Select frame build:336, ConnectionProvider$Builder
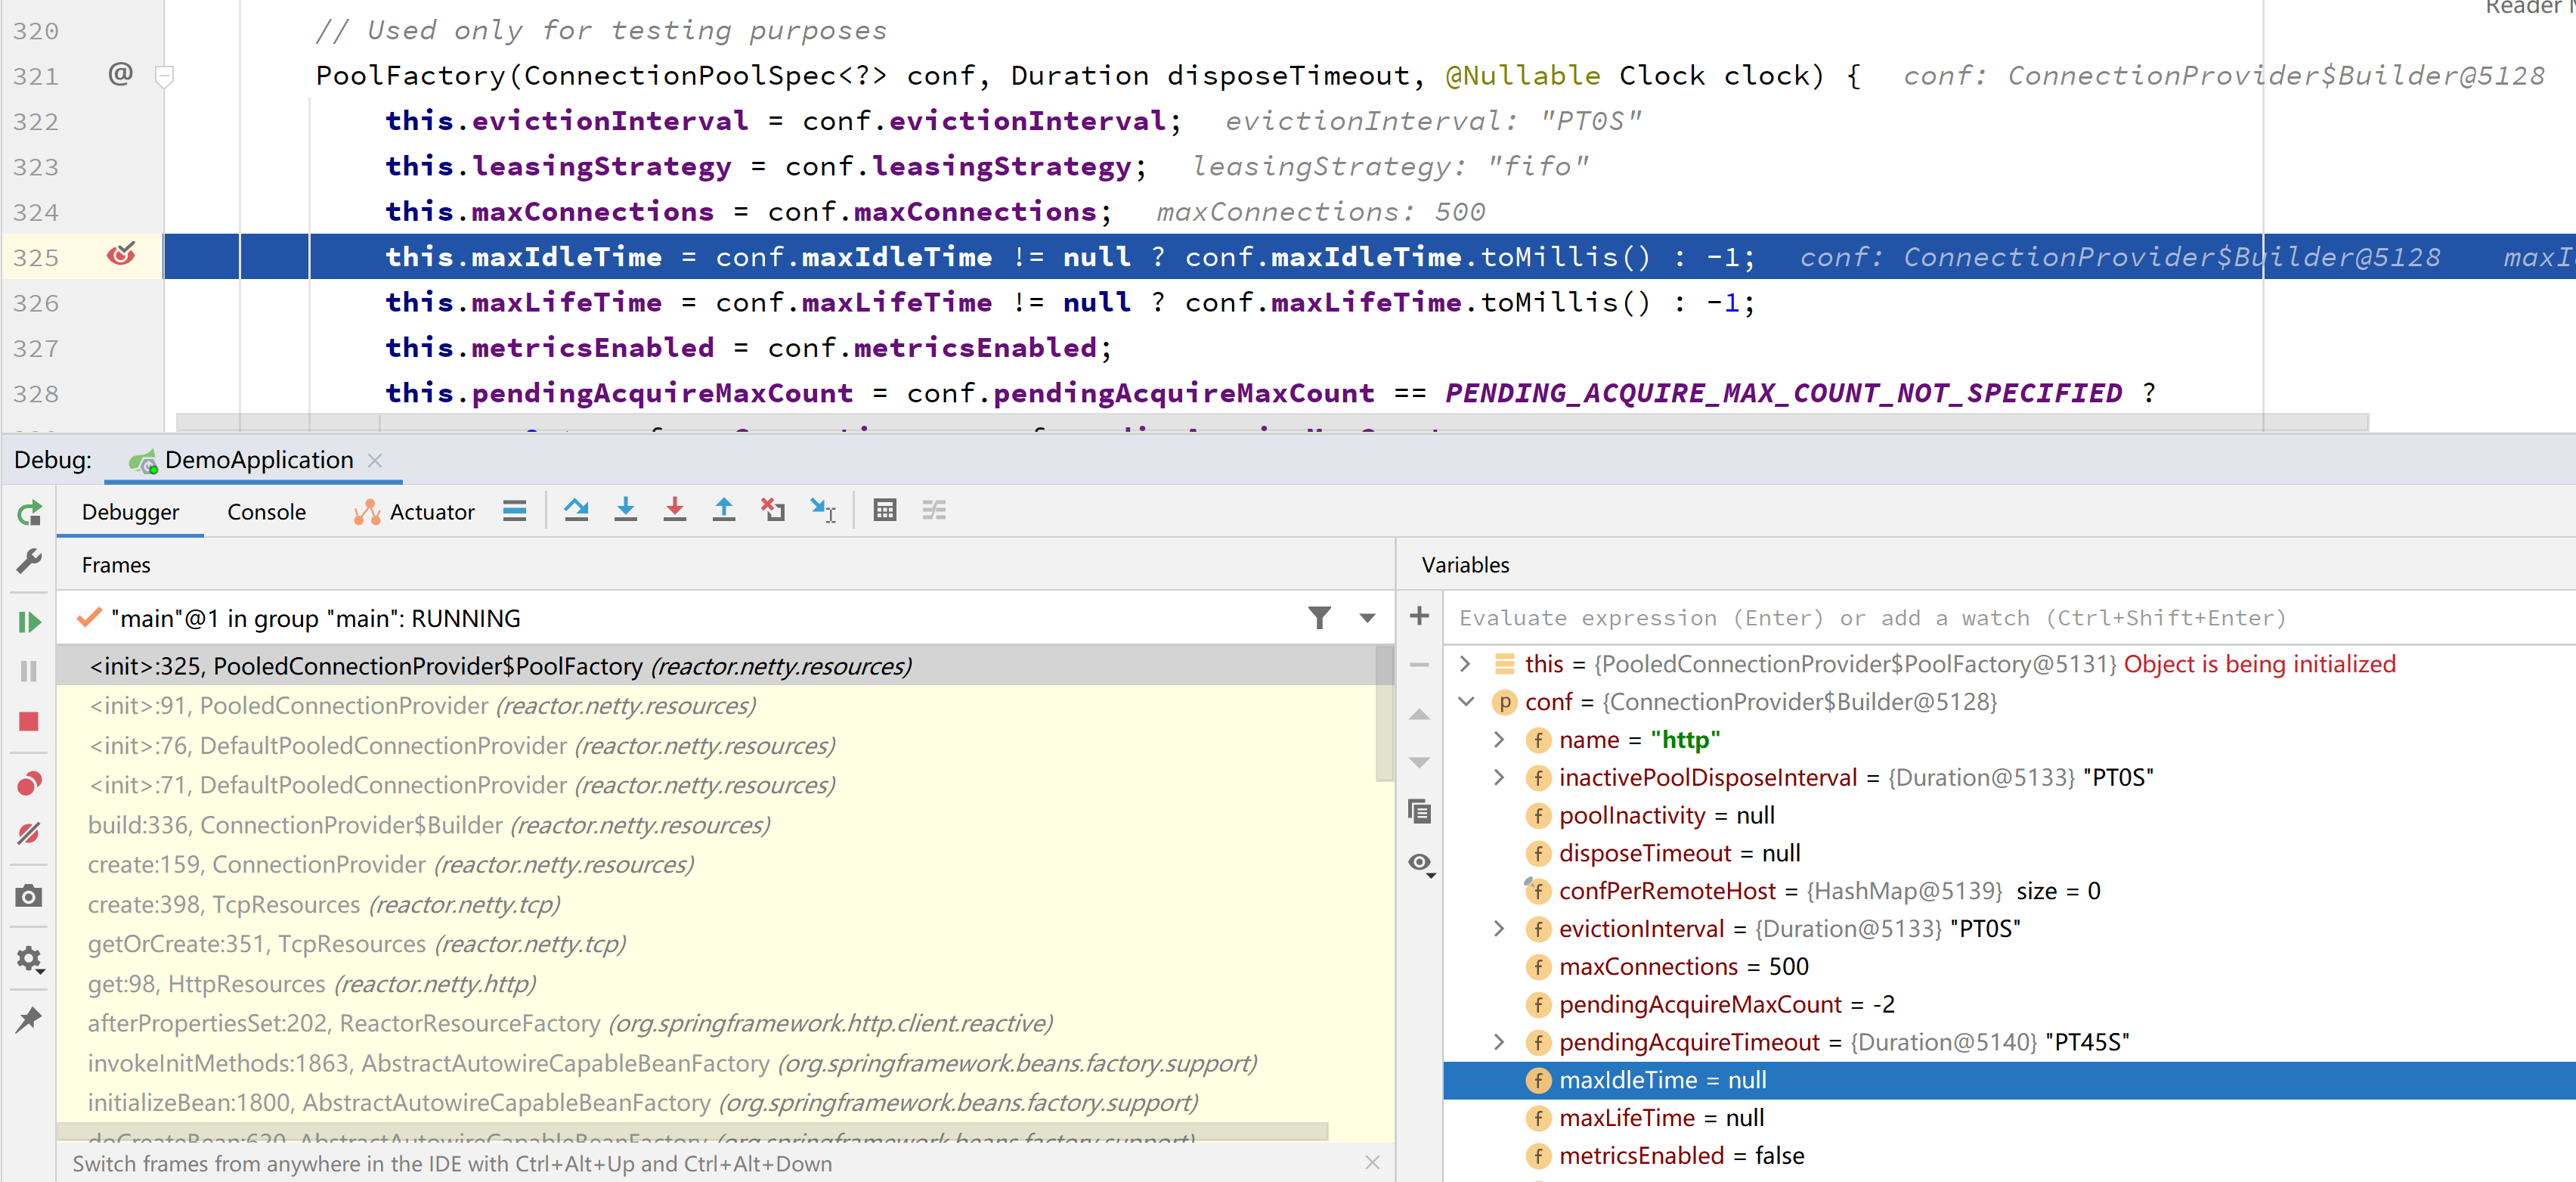This screenshot has height=1182, width=2576. 429,825
